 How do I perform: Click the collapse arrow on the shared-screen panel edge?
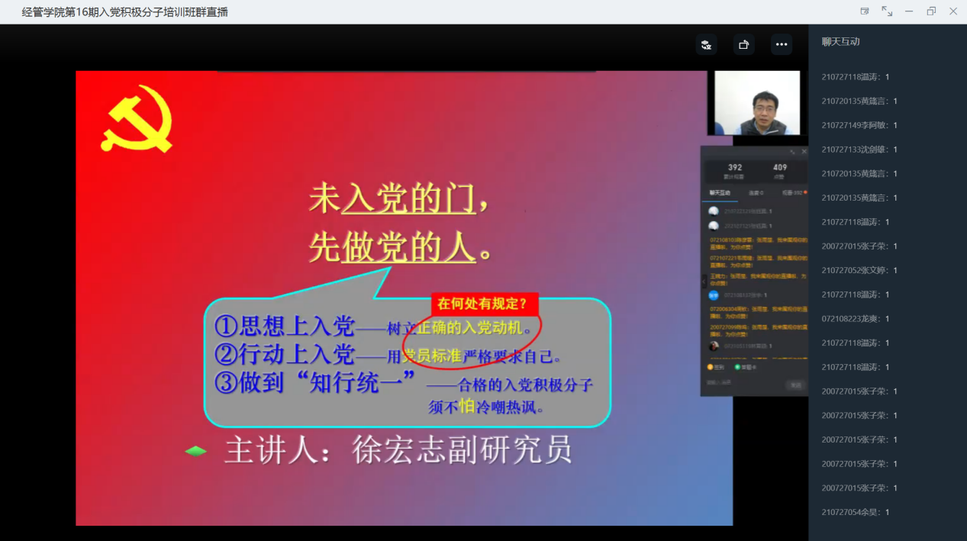[704, 282]
